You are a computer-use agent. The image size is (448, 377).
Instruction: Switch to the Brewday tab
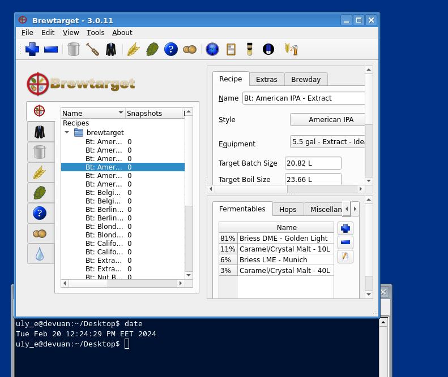[x=306, y=79]
